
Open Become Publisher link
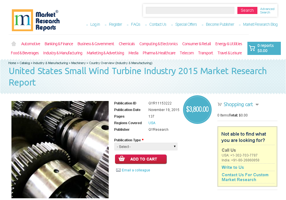[220, 24]
